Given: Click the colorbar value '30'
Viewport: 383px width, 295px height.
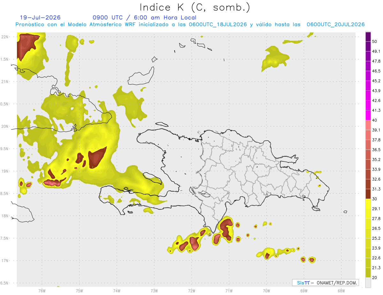Looking at the screenshot, I should (x=375, y=199).
